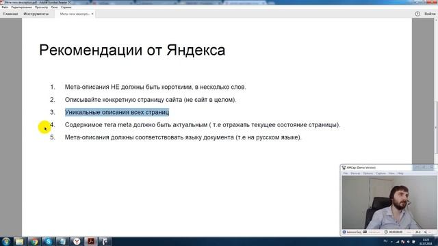
Task: Click the AMCap webcam video preview
Action: pyautogui.click(x=389, y=202)
